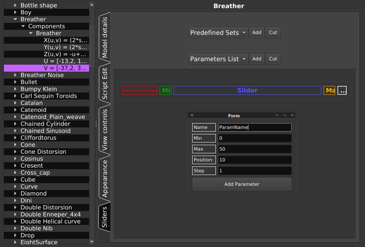This screenshot has height=247, width=365.
Task: Switch to the Model details tab
Action: (x=105, y=37)
